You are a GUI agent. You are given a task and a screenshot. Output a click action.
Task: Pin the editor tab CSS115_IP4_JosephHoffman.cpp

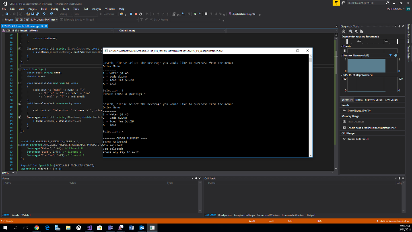coord(42,26)
